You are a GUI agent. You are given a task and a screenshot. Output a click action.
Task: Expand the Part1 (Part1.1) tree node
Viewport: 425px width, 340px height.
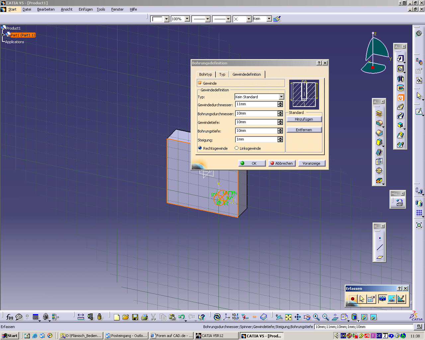pos(3,35)
